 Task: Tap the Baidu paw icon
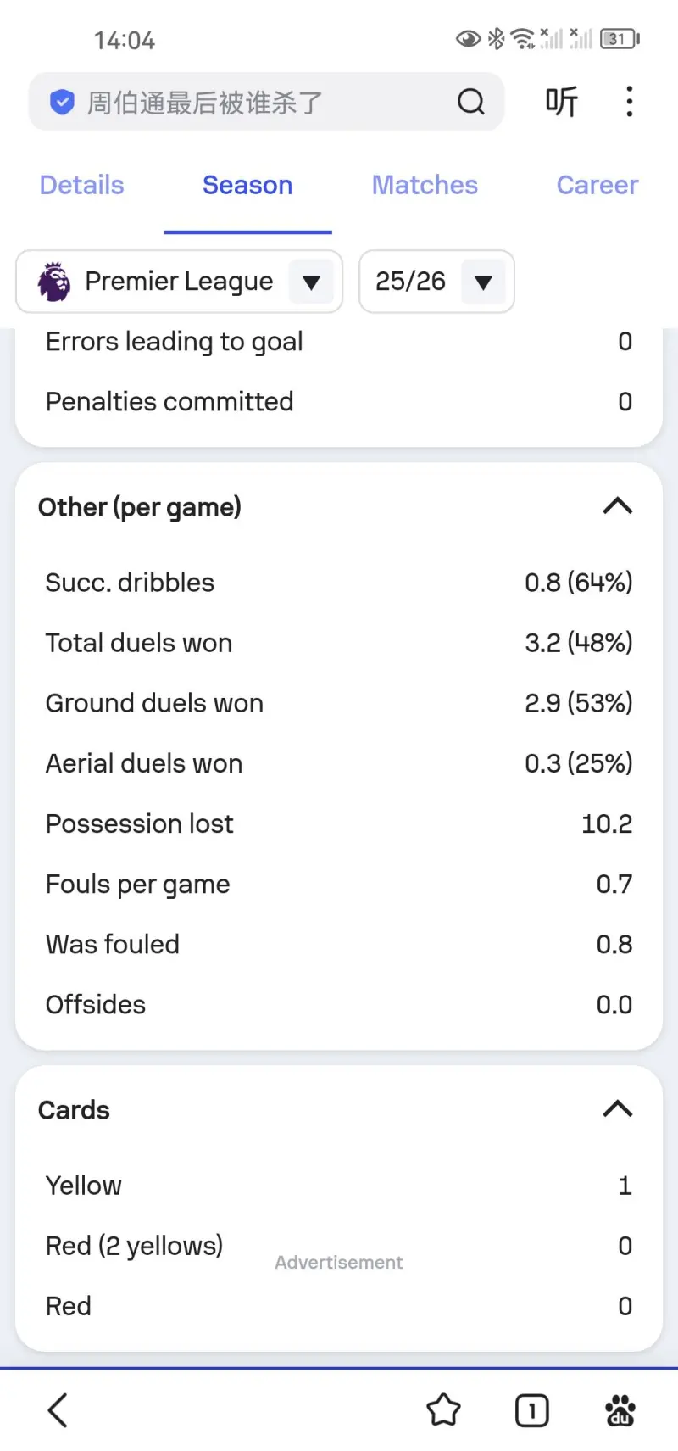[x=620, y=1410]
